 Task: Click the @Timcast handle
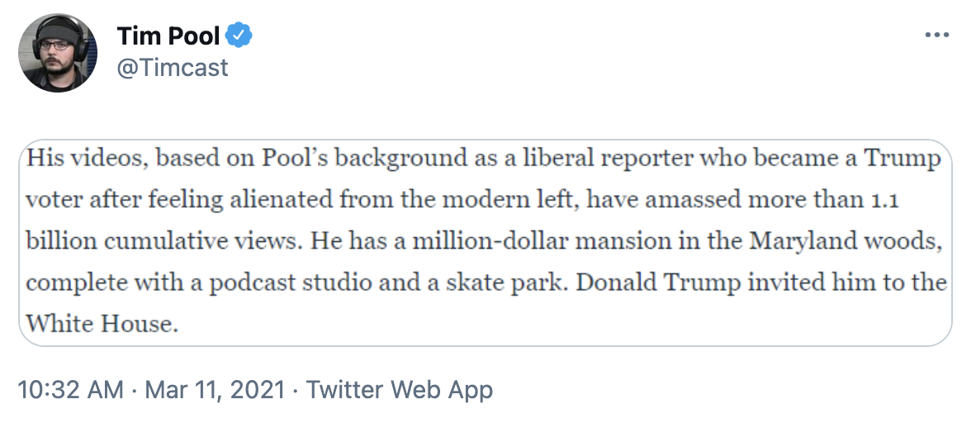[173, 68]
